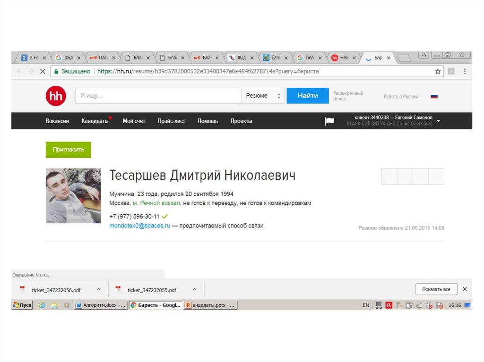Click the mondotek0@spaces.ru email link
Image resolution: width=484 pixels, height=362 pixels.
[140, 226]
